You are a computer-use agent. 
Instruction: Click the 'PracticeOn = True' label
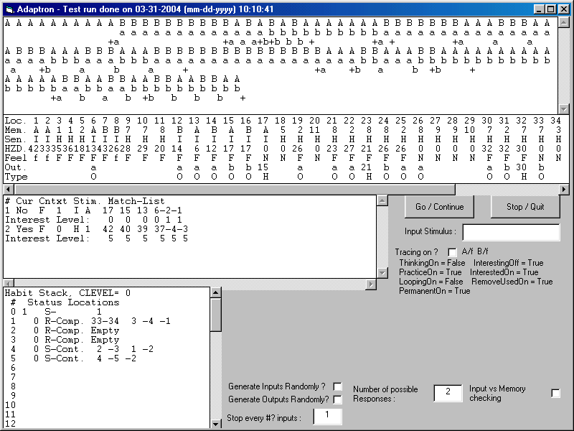(430, 272)
